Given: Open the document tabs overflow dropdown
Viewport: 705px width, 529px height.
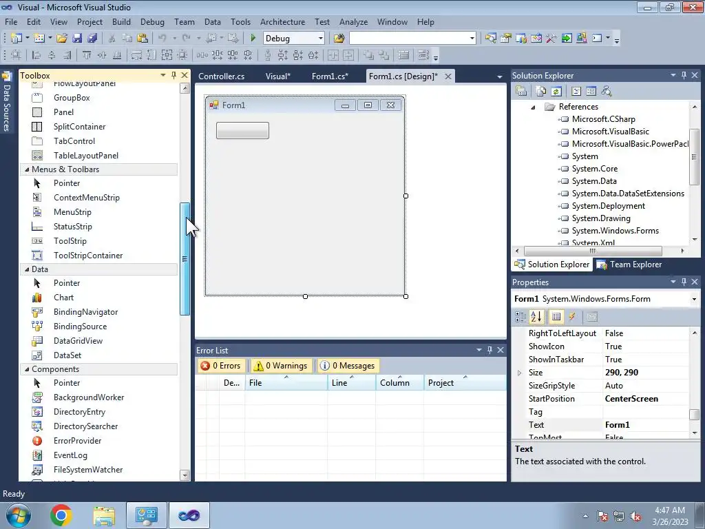Looking at the screenshot, I should point(500,77).
